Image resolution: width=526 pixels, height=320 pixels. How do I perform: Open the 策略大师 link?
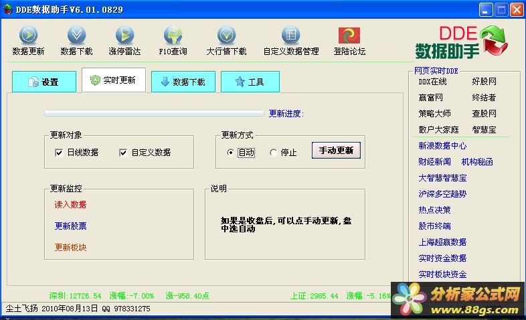tap(434, 114)
